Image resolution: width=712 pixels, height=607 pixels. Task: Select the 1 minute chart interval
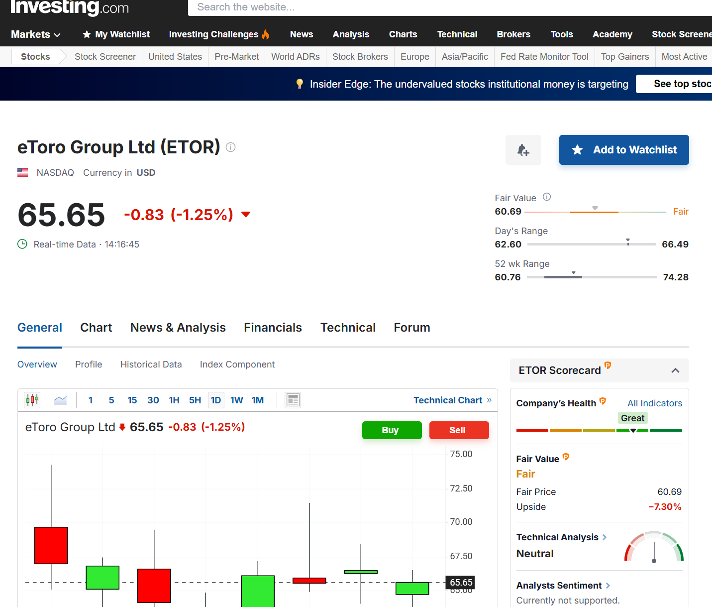(91, 400)
